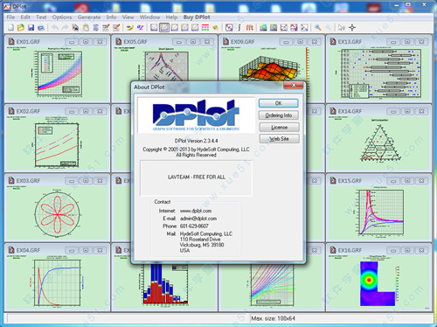Click the 'LAVTEAM - FREE FOR ALL' text
This screenshot has height=327, width=437.
(x=197, y=177)
